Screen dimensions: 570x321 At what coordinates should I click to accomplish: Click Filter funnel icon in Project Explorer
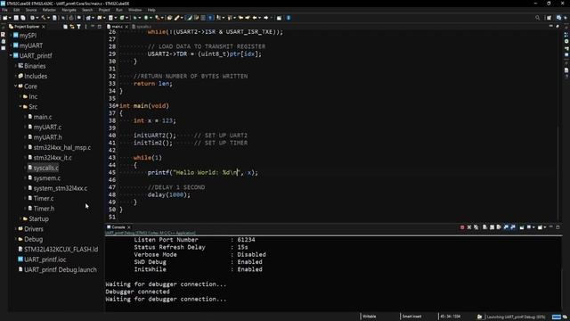(x=78, y=27)
